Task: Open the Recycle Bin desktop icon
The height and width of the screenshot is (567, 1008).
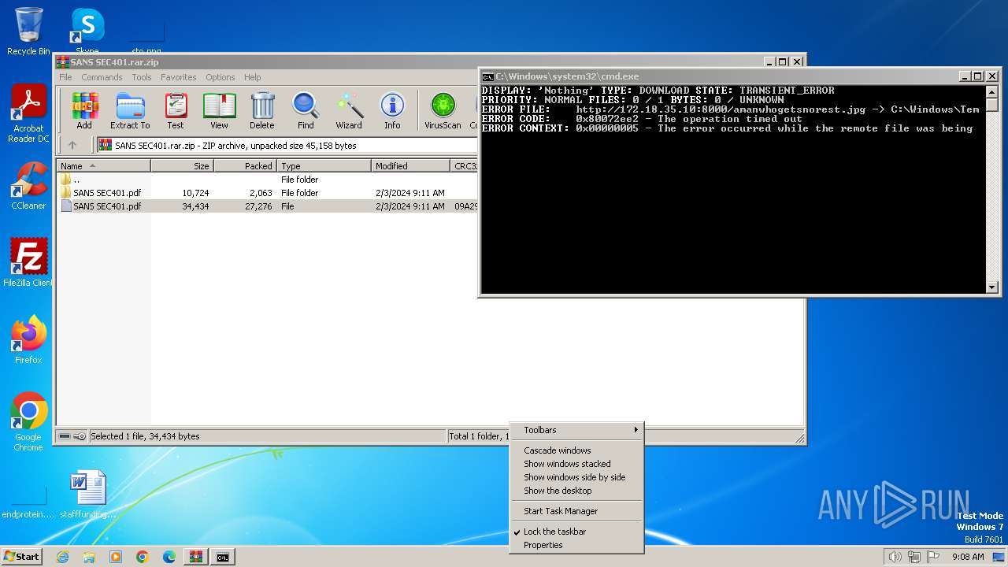Action: click(x=28, y=31)
